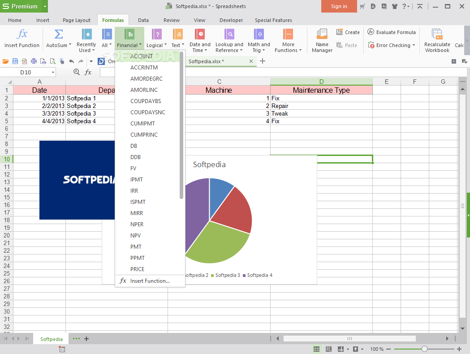Viewport: 470px width, 354px height.
Task: Click cell containing Tweak
Action: pos(321,114)
